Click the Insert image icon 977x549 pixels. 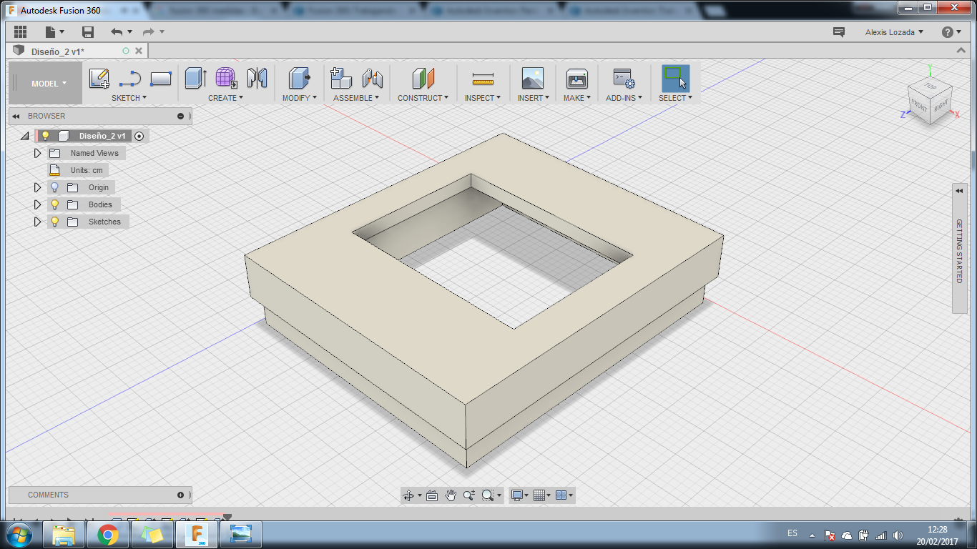533,78
